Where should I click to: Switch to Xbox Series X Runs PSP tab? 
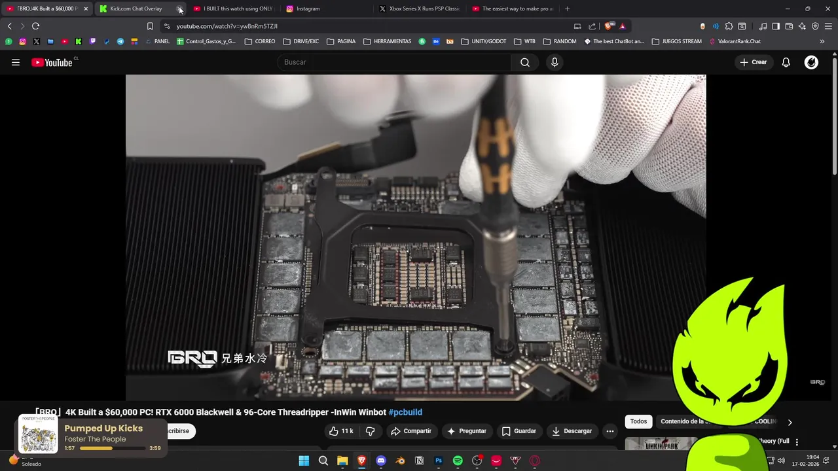pos(420,9)
